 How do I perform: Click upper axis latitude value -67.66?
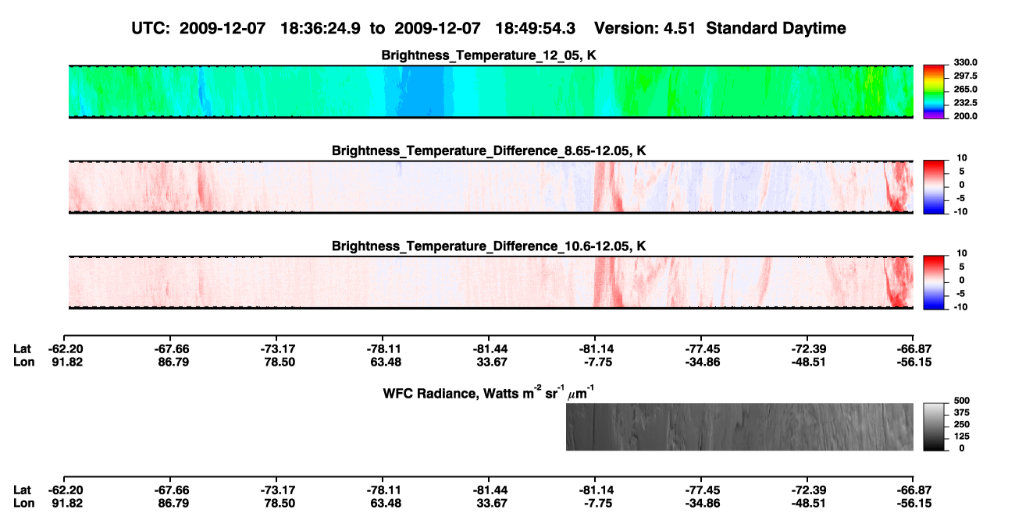pyautogui.click(x=170, y=348)
